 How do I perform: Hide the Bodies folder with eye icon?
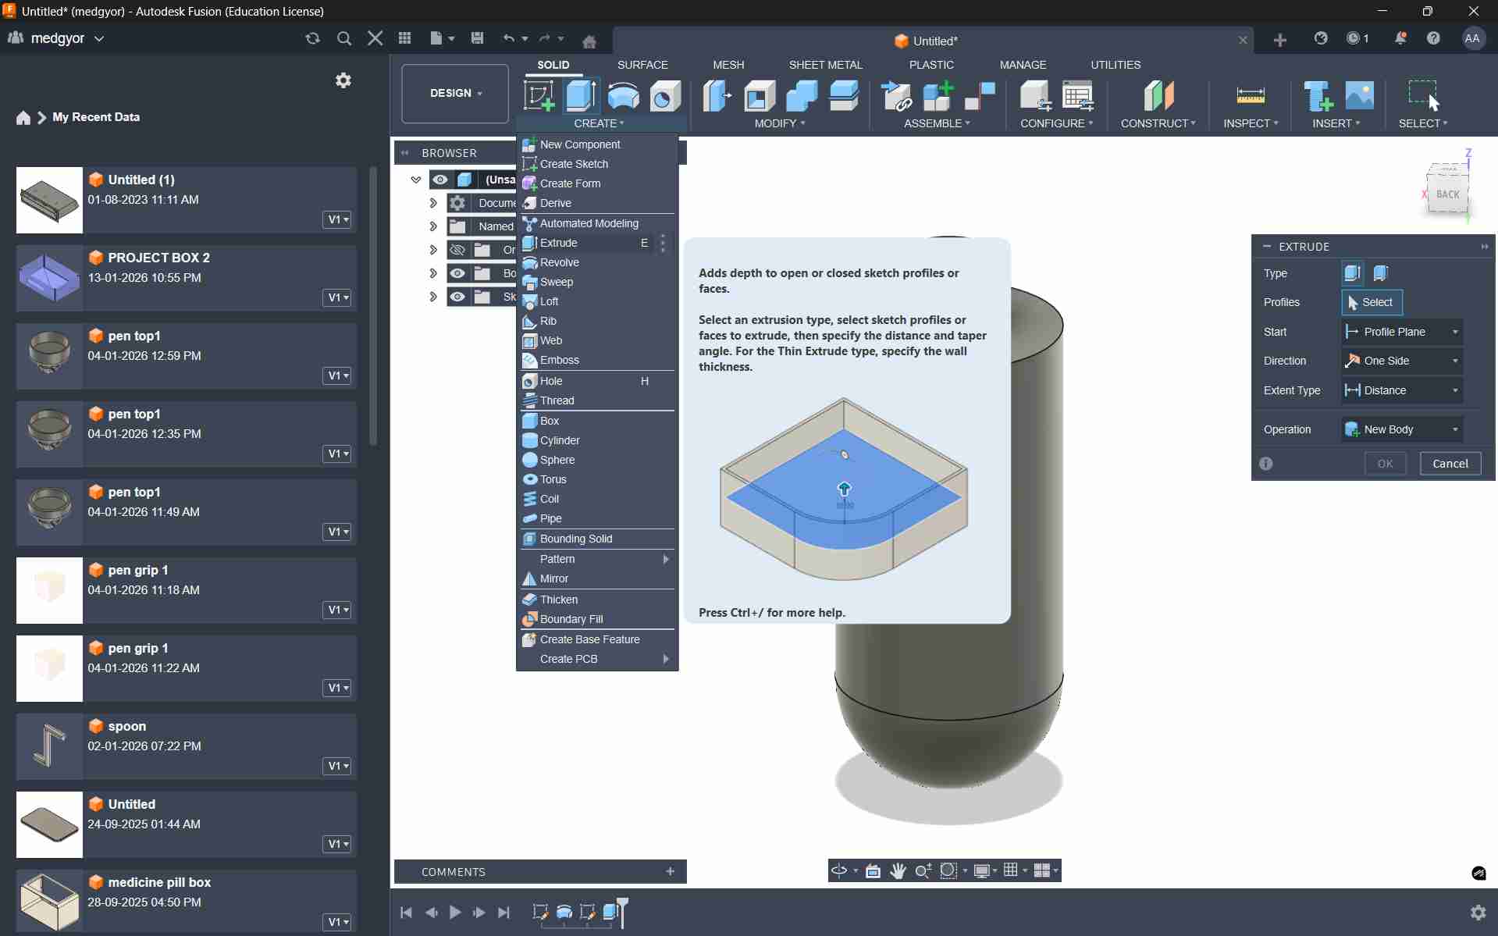click(458, 273)
